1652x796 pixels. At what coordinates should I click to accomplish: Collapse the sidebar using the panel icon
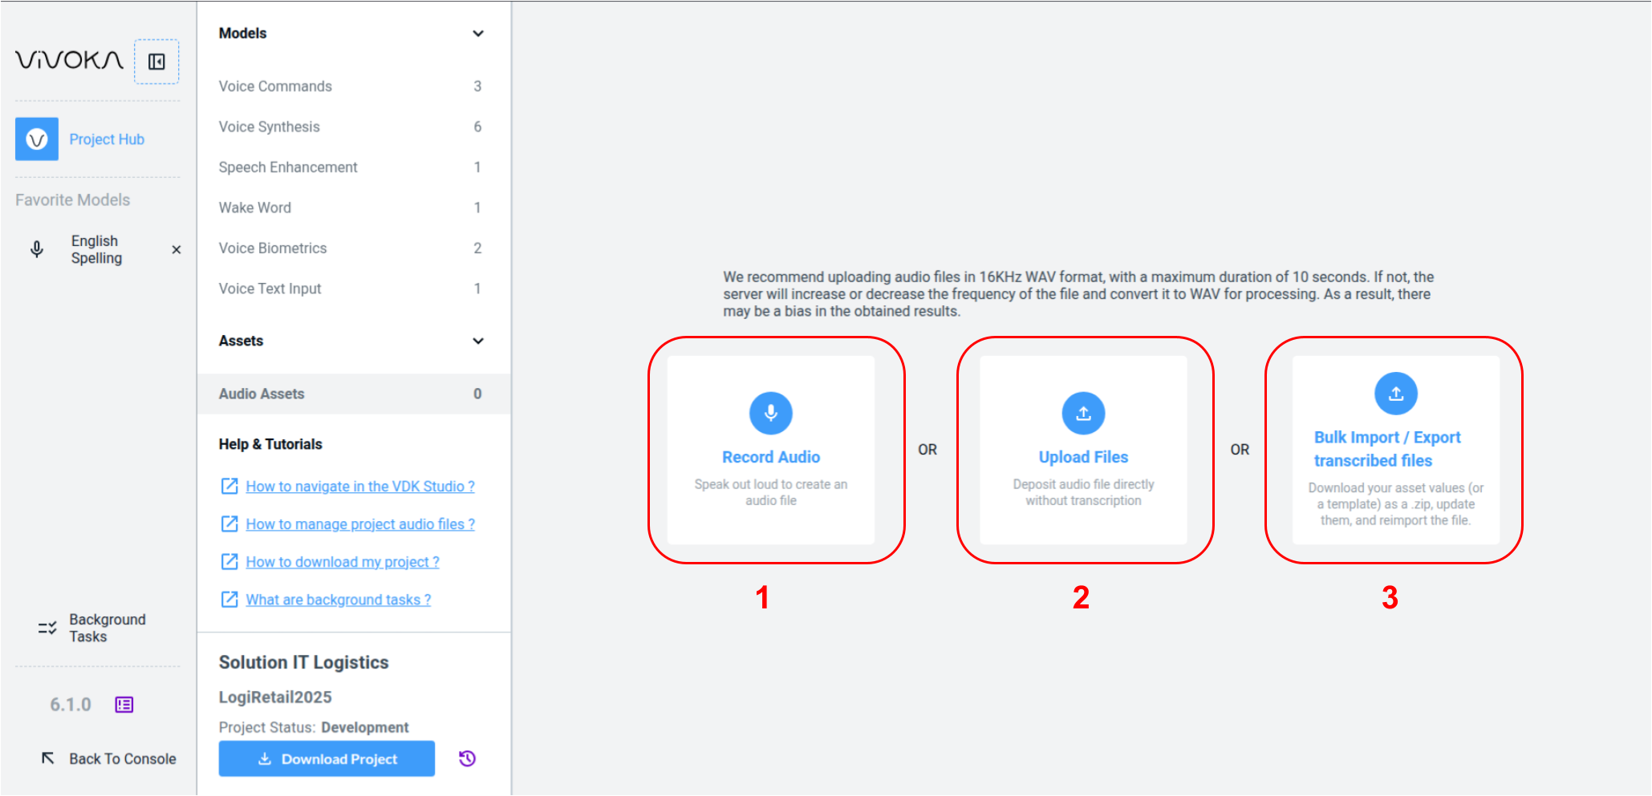coord(156,62)
